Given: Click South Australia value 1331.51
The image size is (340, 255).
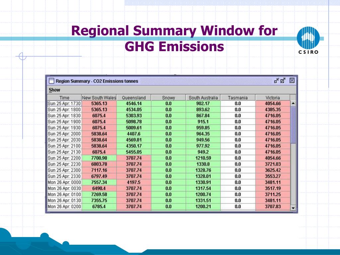Looking at the screenshot, I should 203,201.
